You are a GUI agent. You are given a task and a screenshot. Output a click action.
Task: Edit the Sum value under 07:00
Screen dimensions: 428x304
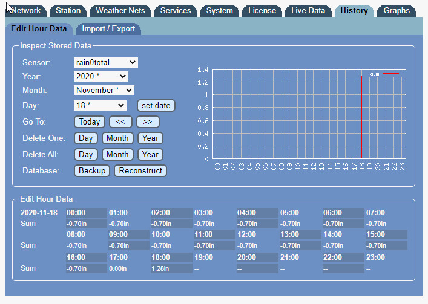[x=386, y=224]
